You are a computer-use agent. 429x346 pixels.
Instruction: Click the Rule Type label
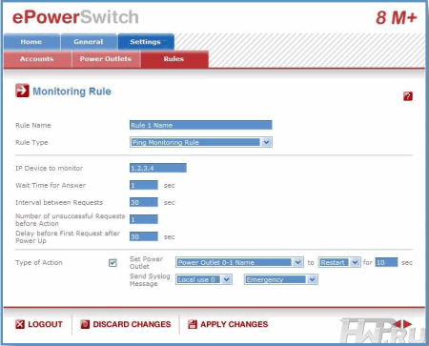point(31,143)
